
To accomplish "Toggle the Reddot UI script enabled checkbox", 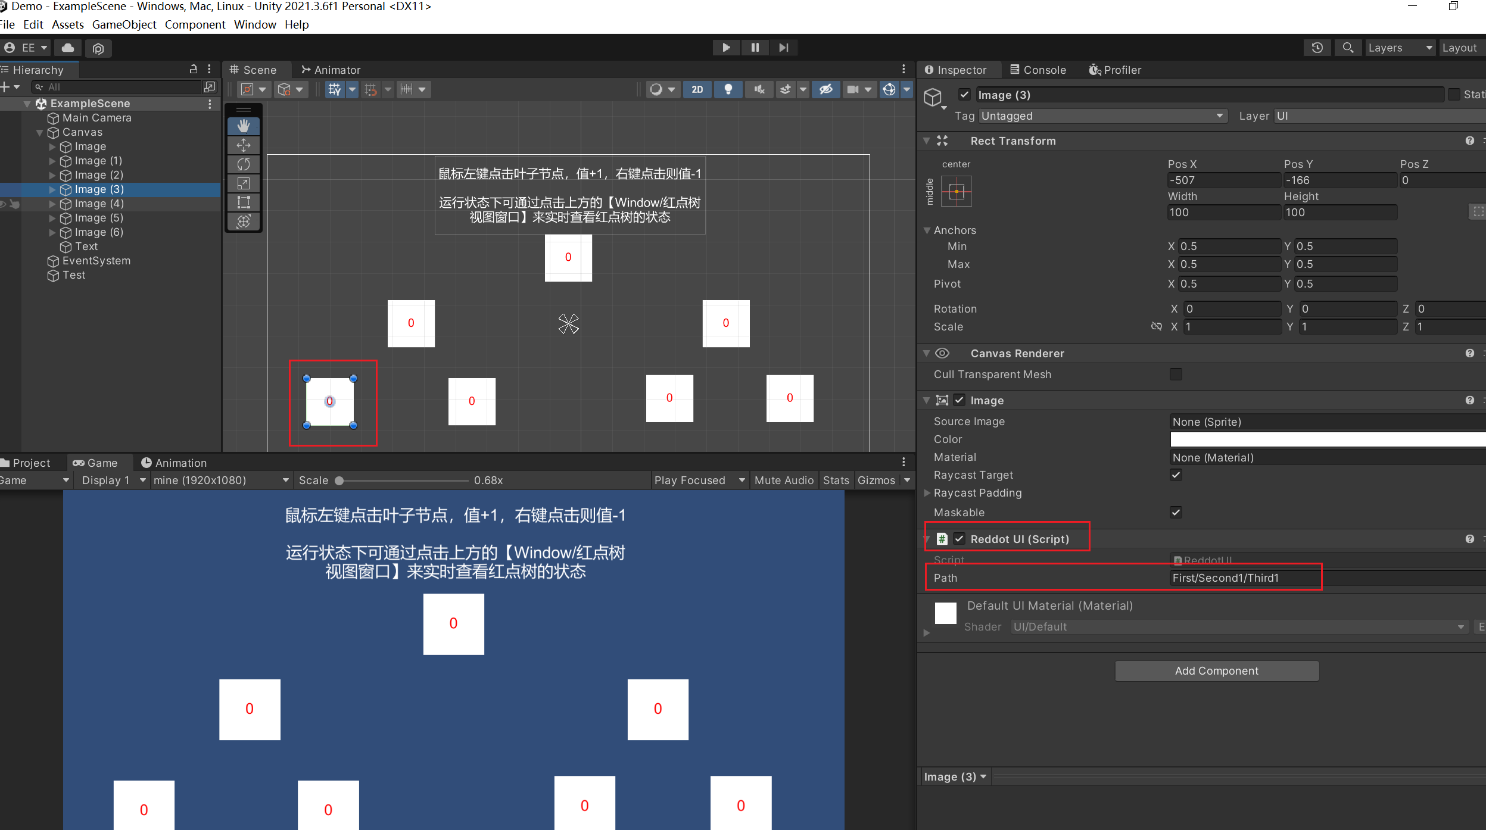I will tap(959, 539).
